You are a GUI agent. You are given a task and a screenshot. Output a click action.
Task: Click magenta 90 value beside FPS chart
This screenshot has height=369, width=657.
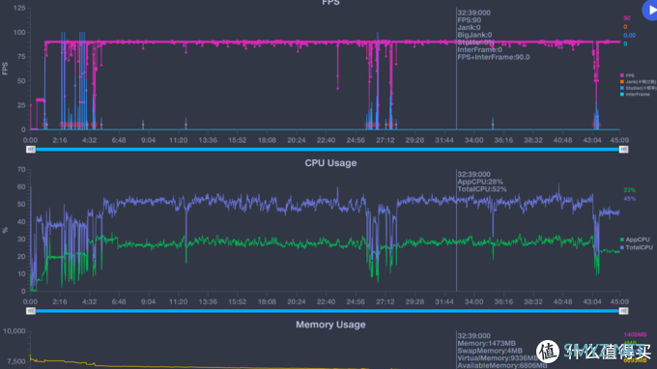click(x=627, y=18)
